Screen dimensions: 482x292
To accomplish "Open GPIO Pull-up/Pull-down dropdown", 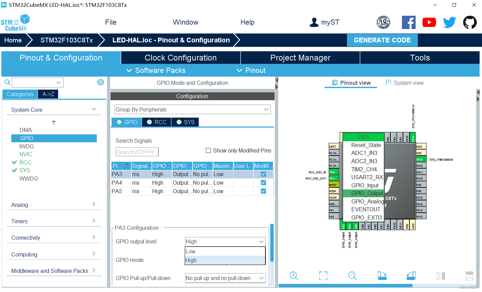I will click(x=225, y=278).
